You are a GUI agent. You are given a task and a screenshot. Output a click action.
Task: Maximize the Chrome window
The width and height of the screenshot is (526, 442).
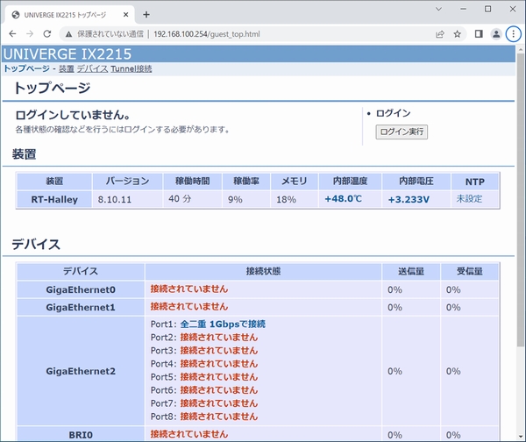coord(487,9)
